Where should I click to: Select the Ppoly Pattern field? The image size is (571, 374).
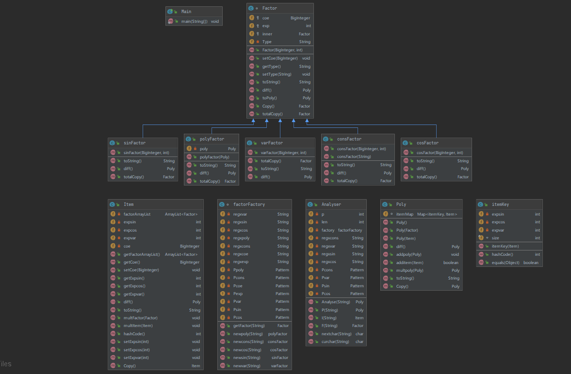point(255,270)
